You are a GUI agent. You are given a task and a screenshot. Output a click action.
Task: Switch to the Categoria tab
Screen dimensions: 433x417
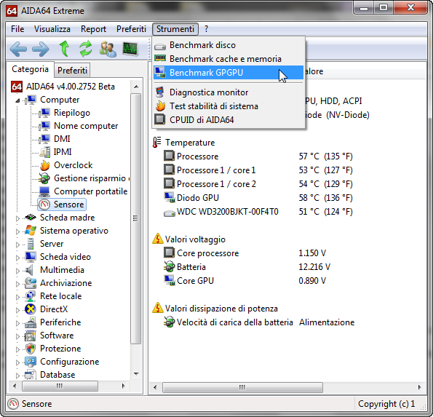[30, 69]
